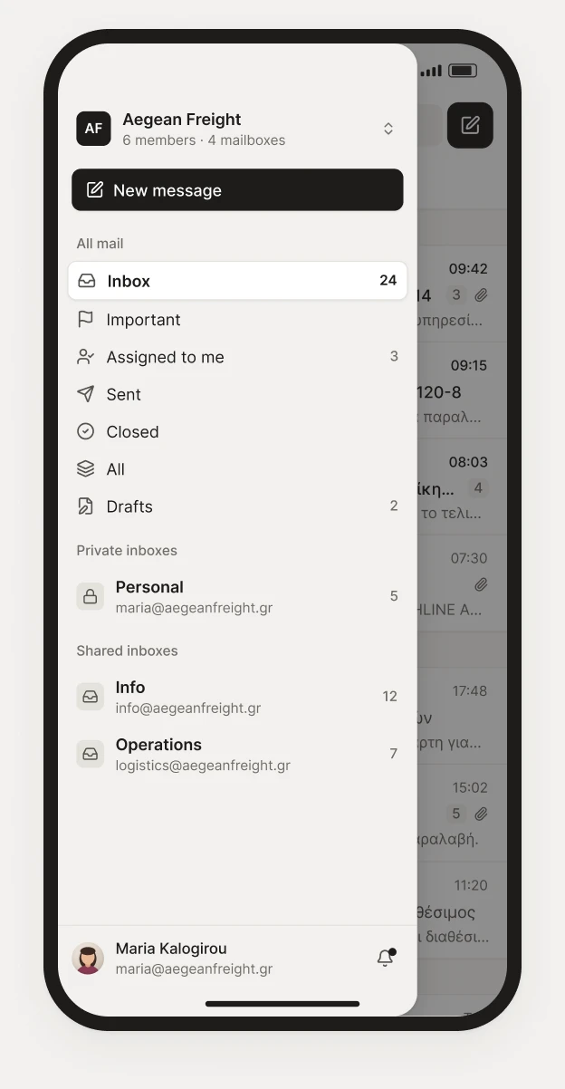Click the Info inbox icon

(91, 697)
